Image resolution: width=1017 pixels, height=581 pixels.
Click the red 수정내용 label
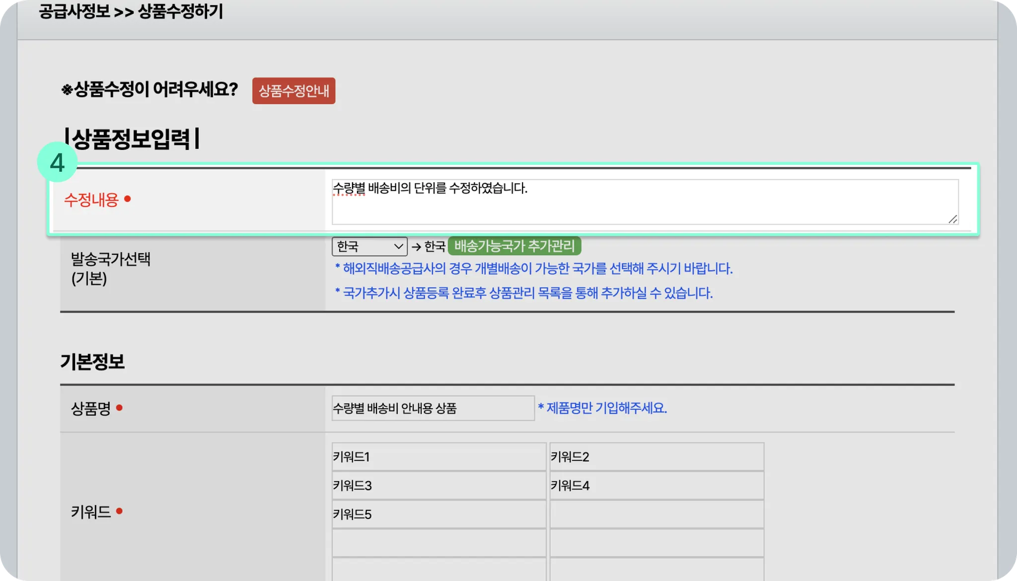pyautogui.click(x=91, y=200)
